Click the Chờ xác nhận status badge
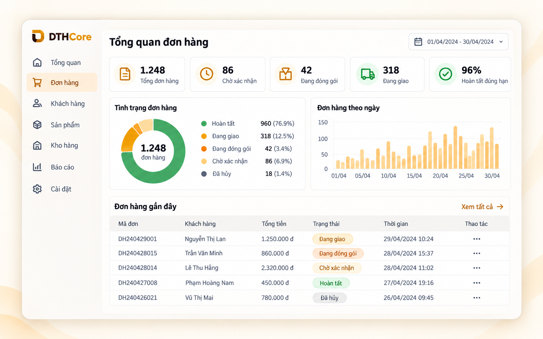The height and width of the screenshot is (339, 543). click(x=337, y=268)
